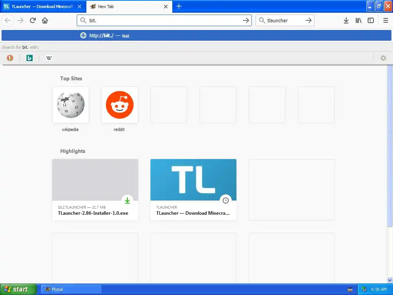
Task: Open the Library bookmarks icon
Action: (358, 20)
